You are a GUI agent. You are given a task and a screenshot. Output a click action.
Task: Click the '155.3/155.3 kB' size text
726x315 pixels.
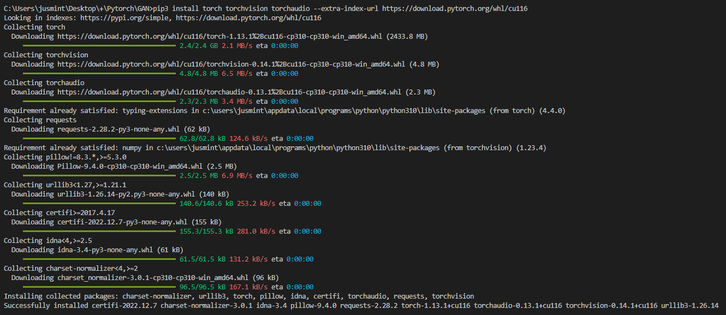[x=206, y=231]
